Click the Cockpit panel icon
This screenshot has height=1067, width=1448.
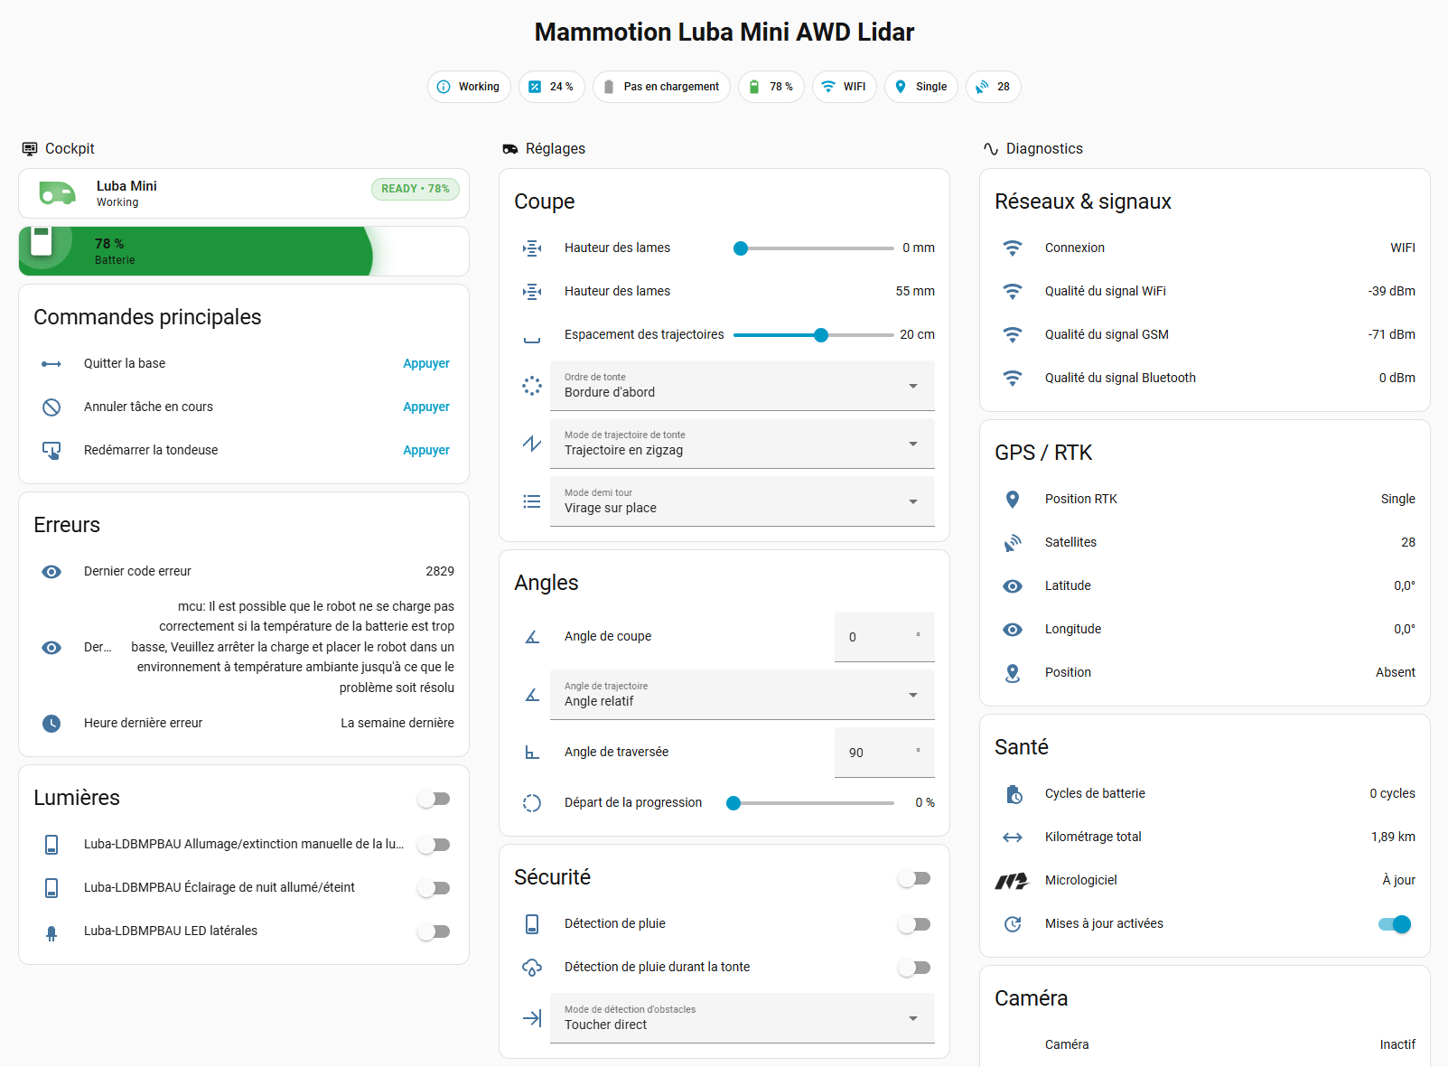coord(30,148)
